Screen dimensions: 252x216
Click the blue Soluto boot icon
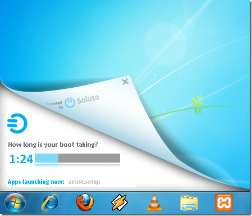coord(17,123)
